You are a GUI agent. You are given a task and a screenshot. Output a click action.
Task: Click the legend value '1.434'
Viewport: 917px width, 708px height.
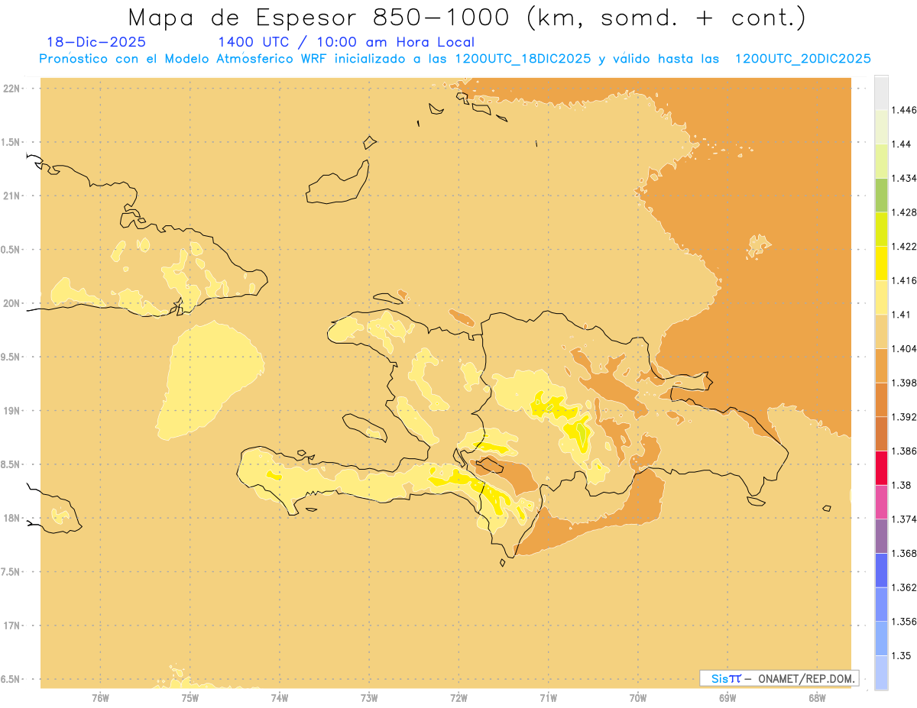(903, 178)
